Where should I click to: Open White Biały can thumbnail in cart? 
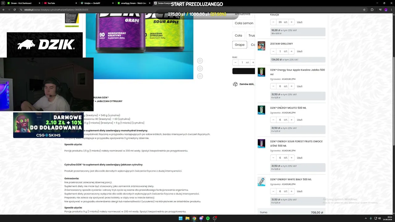tap(261, 182)
